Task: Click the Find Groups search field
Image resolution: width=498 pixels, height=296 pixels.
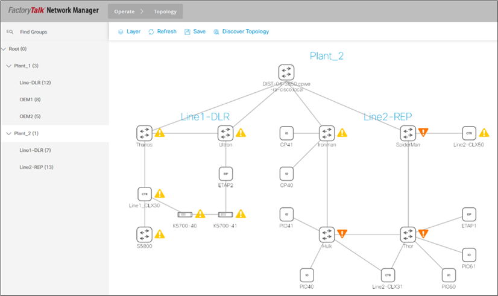Action: [x=55, y=32]
